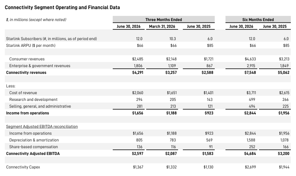Open the Segment Adjusted EBITDA reconciliation link
The width and height of the screenshot is (296, 176).
pyautogui.click(x=42, y=127)
